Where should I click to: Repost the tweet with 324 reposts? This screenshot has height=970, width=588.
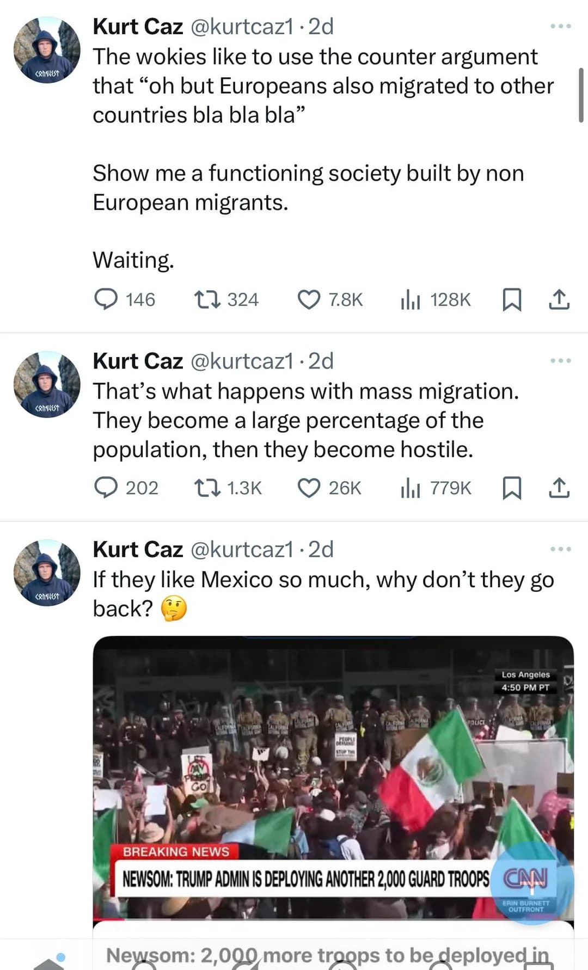pyautogui.click(x=207, y=299)
